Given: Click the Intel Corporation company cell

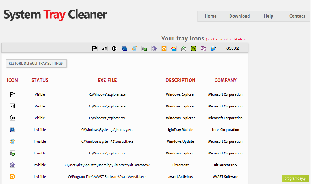Looking at the screenshot, I should (x=226, y=130).
